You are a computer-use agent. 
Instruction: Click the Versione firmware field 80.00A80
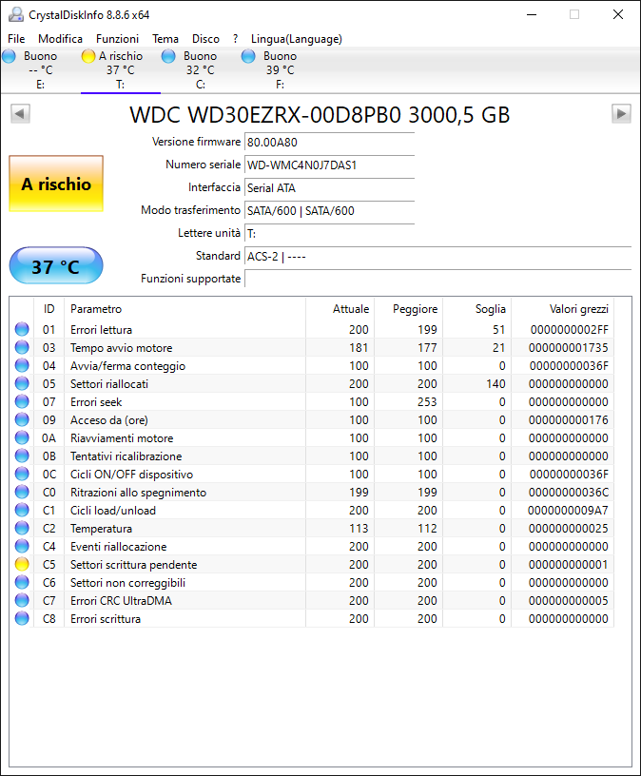(329, 143)
